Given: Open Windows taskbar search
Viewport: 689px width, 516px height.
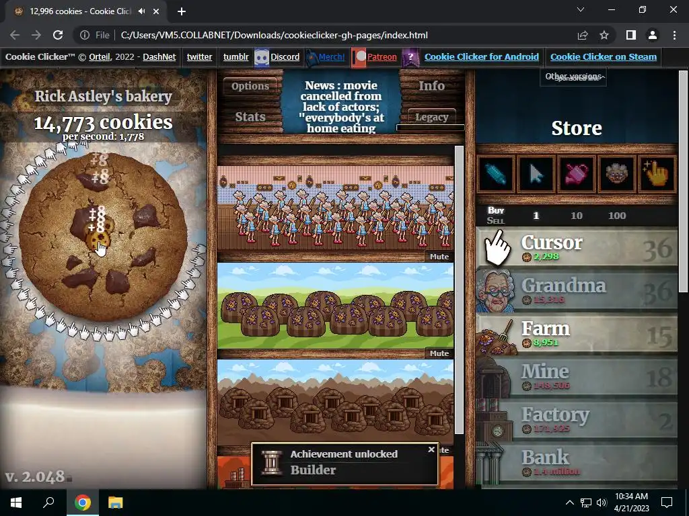Looking at the screenshot, I should 48,503.
